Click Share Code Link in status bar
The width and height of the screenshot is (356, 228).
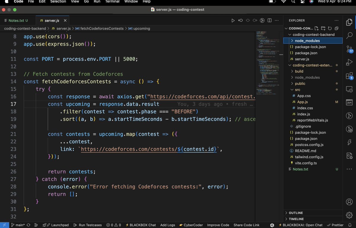coord(247,225)
